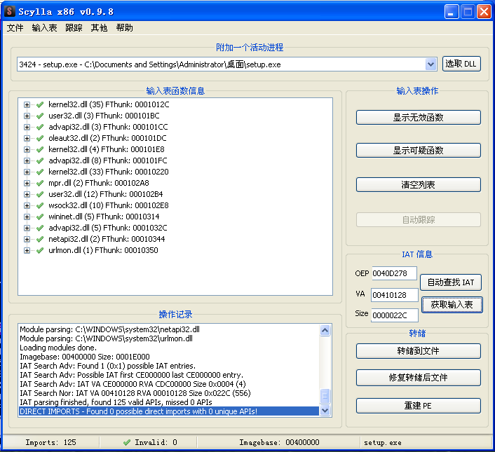Click 'setup.exe' status bar entry
Image resolution: width=495 pixels, height=452 pixels.
point(383,443)
